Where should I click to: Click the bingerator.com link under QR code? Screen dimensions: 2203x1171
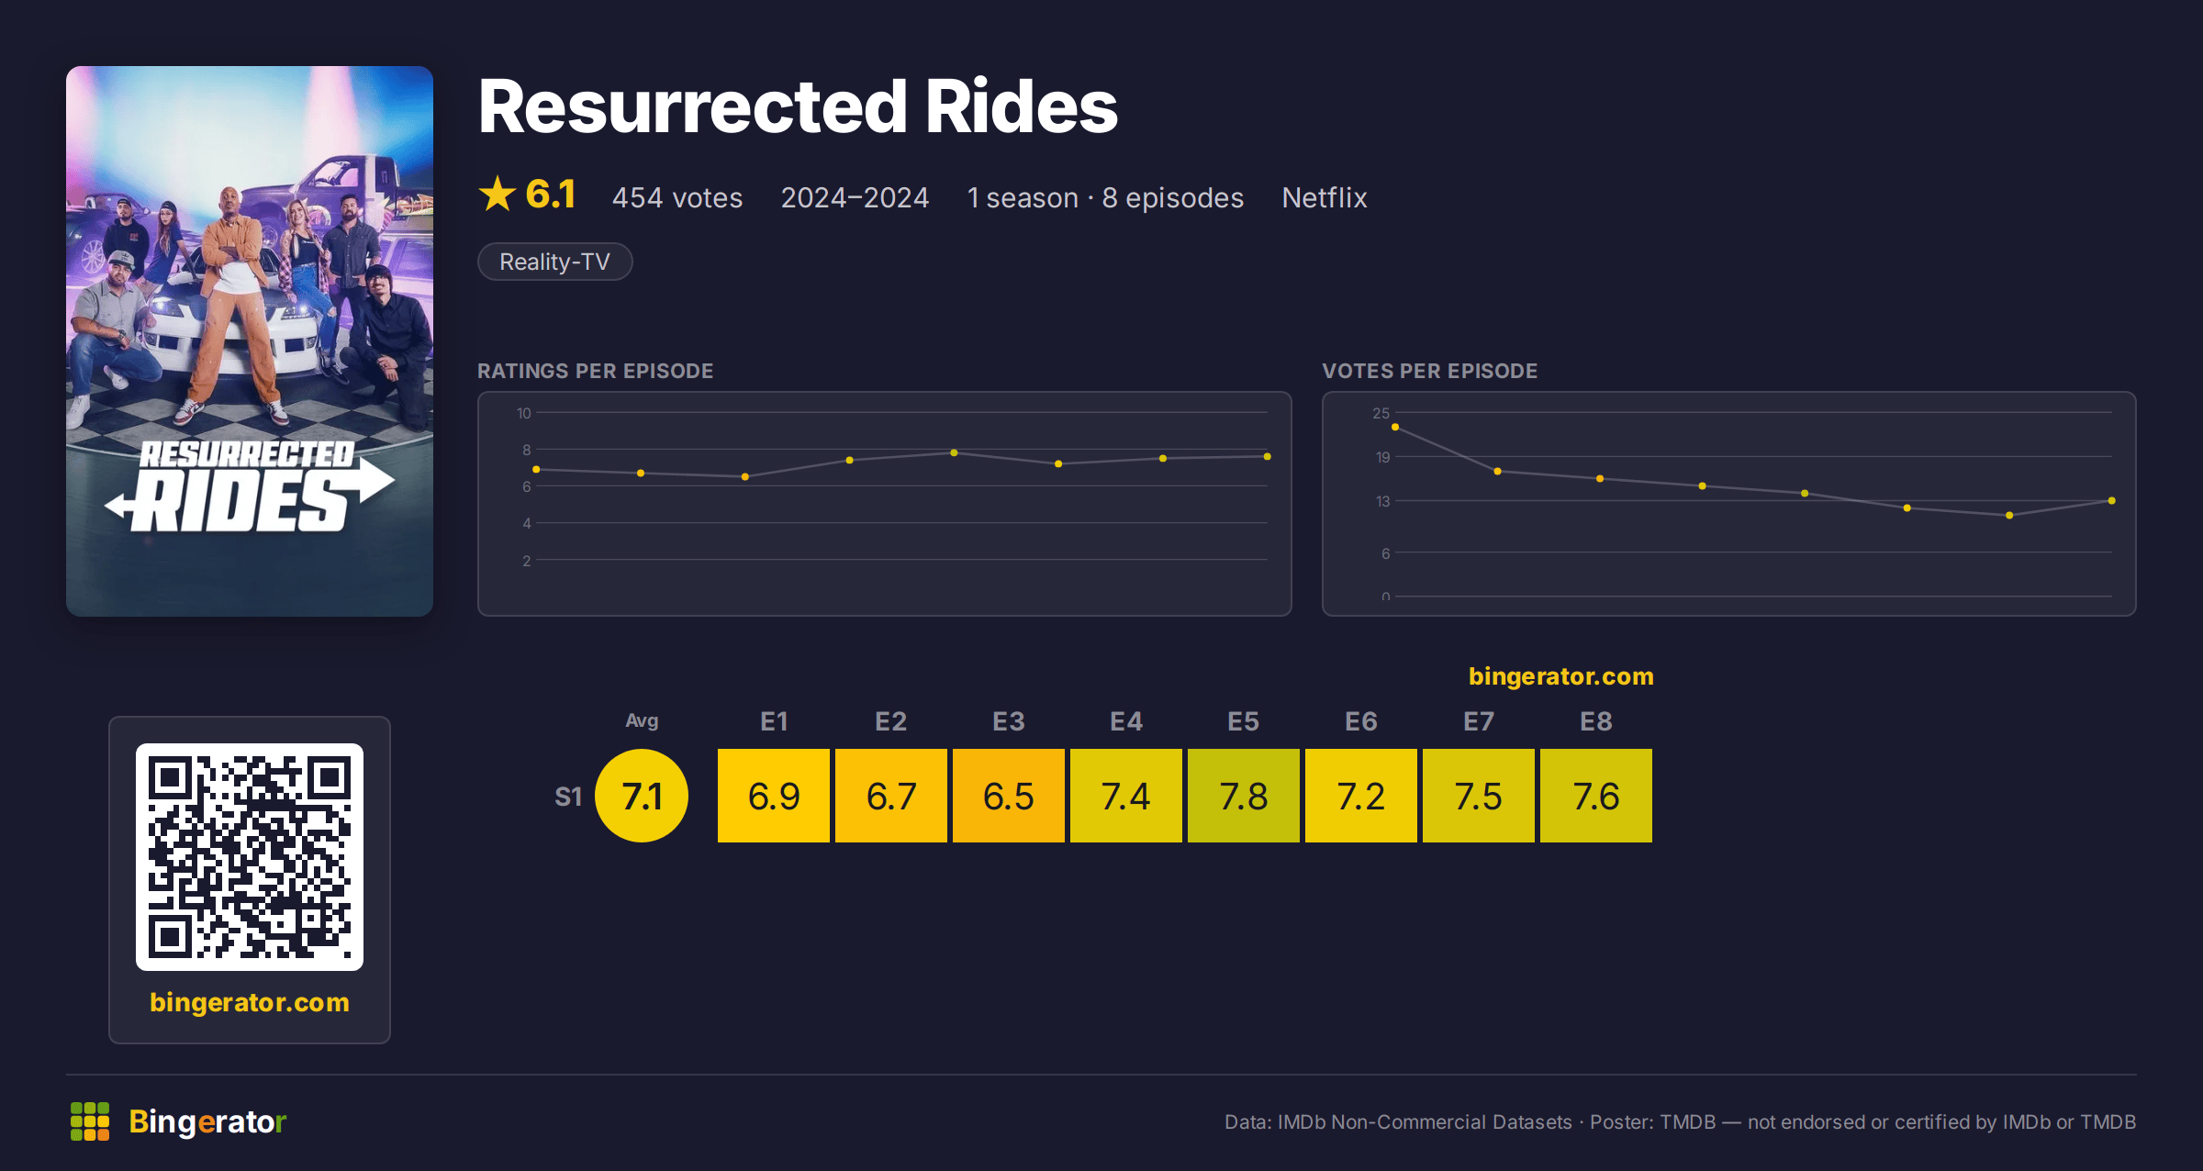pos(250,1002)
